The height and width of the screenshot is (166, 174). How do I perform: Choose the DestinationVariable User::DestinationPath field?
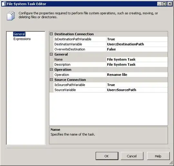137,44
